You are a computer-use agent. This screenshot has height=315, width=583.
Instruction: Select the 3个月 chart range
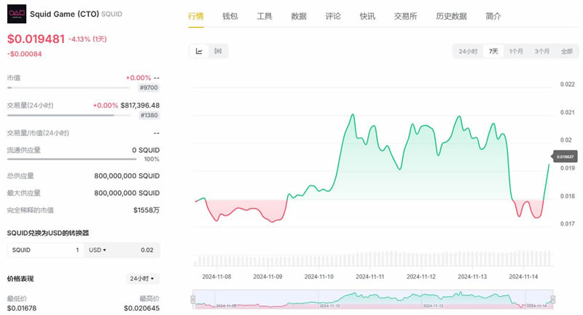[x=541, y=51]
